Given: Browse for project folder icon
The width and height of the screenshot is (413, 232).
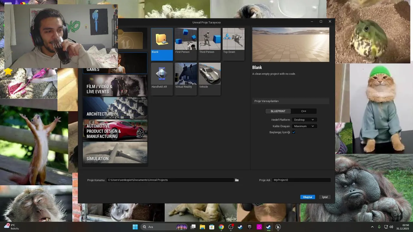Looking at the screenshot, I should [x=237, y=180].
